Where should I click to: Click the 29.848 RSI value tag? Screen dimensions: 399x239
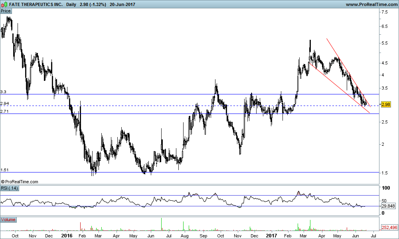point(388,206)
